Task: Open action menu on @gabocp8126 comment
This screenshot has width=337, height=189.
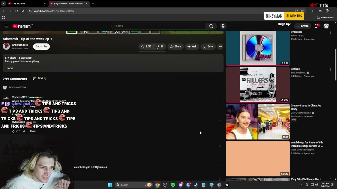Action: 220,97
